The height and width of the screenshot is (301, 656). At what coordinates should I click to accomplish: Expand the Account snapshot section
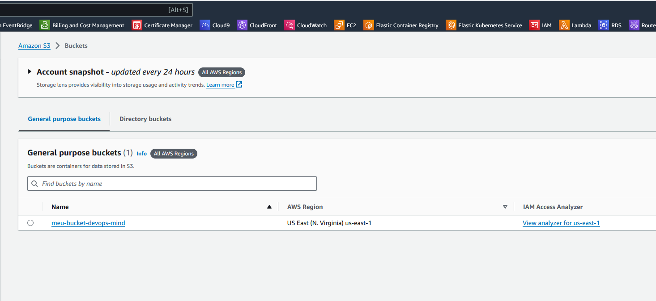click(30, 71)
